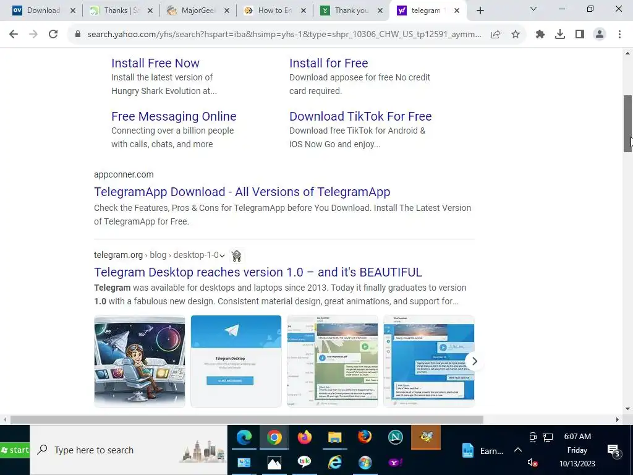Click the share page icon in address bar

pos(496,35)
